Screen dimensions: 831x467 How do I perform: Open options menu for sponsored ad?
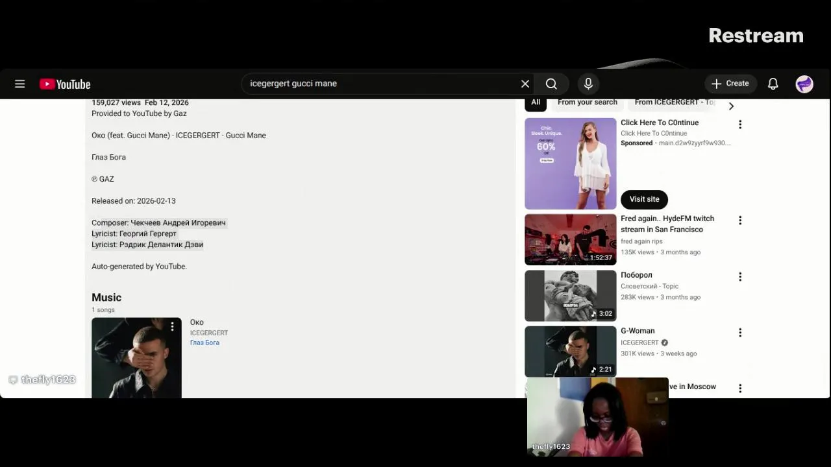pyautogui.click(x=739, y=125)
